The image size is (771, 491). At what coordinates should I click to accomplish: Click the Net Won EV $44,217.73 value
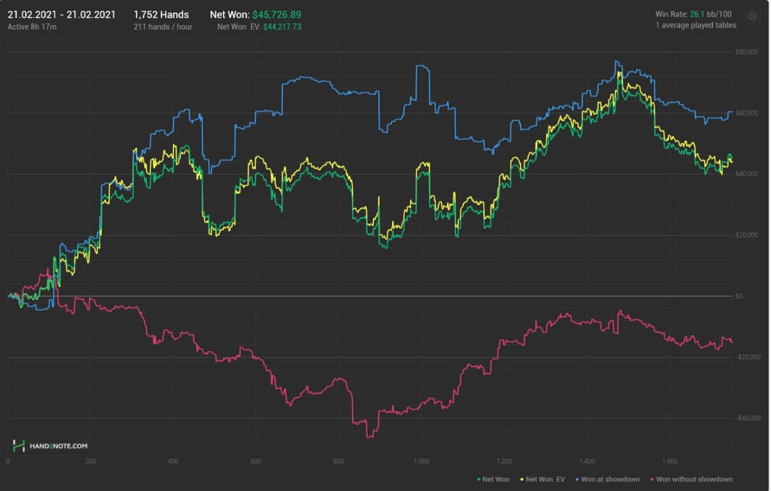coord(282,27)
